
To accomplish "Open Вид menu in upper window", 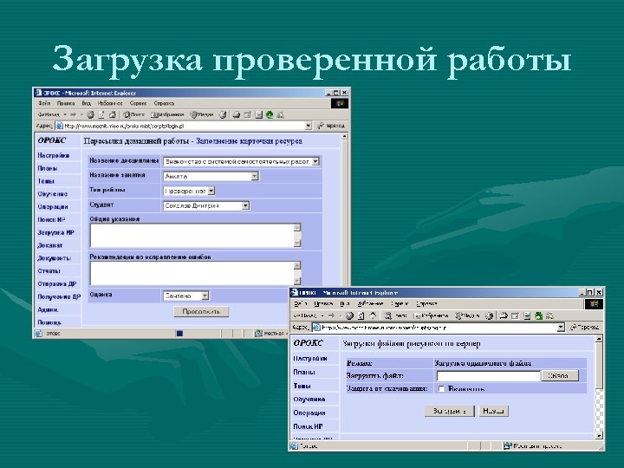I will [86, 103].
